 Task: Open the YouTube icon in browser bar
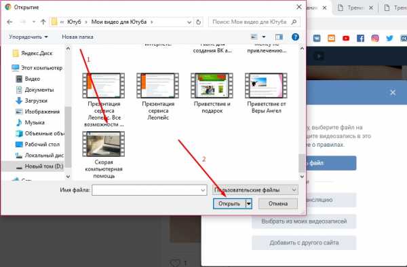coord(346,39)
